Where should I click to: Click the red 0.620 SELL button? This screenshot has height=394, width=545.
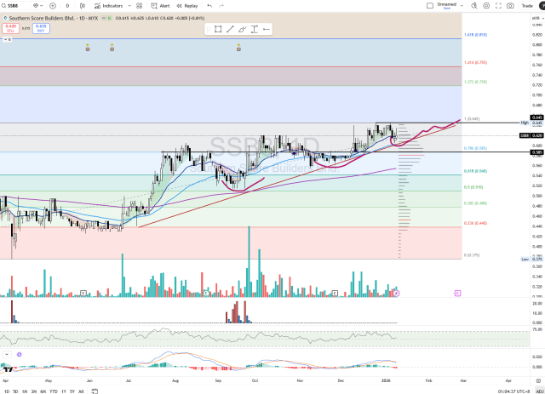coord(11,28)
